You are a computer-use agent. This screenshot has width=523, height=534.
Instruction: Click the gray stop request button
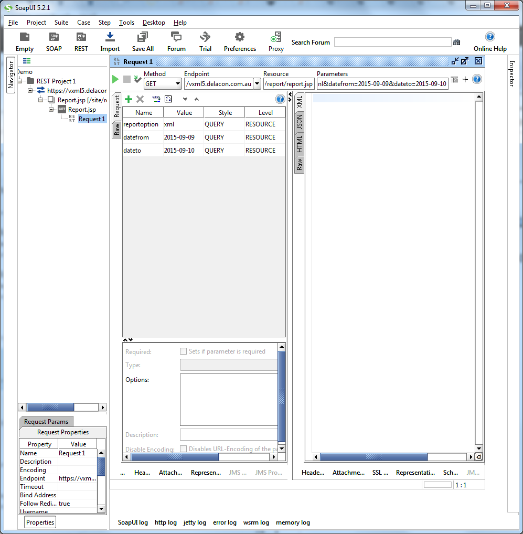pos(126,79)
